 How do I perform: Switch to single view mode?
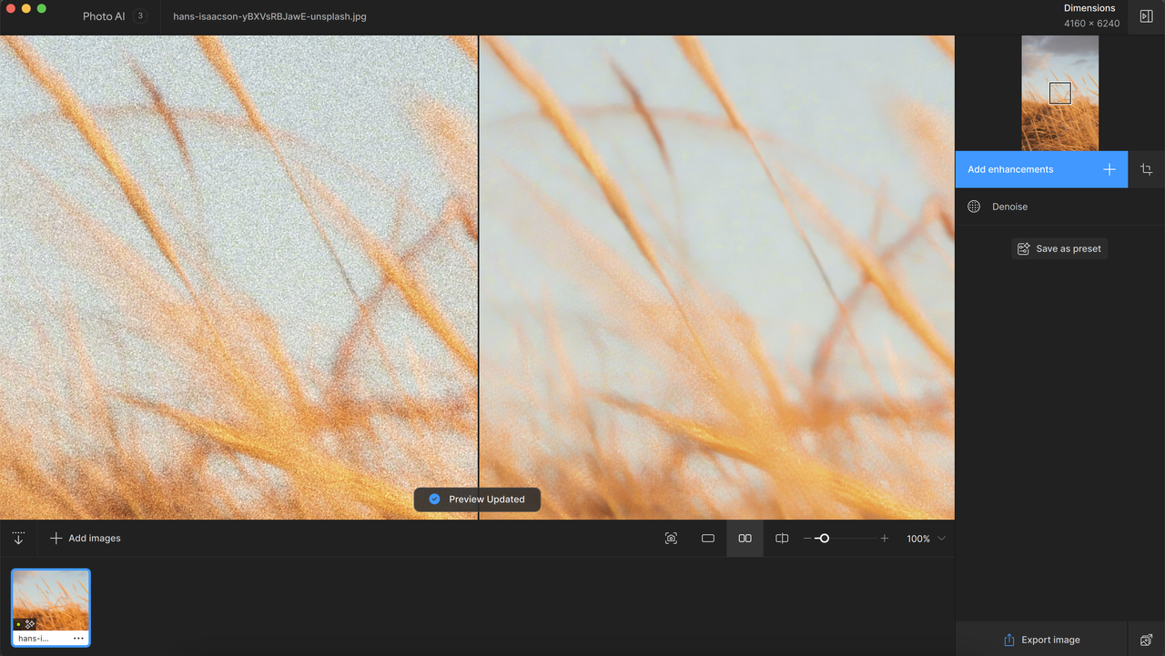707,539
